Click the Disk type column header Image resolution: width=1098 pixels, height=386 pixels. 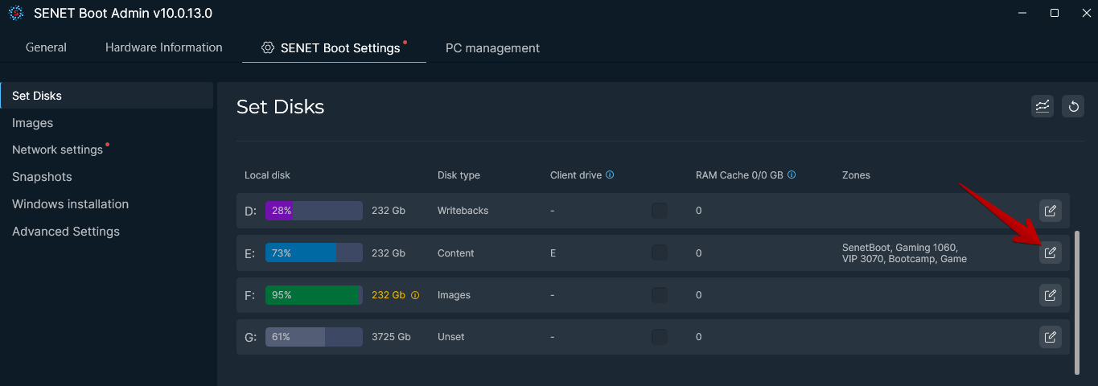click(x=459, y=175)
